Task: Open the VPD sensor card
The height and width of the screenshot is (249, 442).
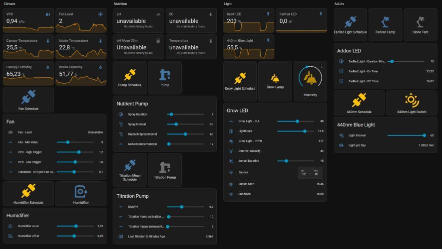Action: [28, 20]
